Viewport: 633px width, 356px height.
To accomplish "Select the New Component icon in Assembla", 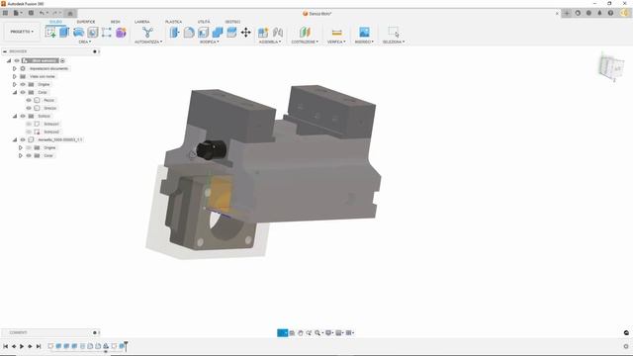I will click(263, 32).
